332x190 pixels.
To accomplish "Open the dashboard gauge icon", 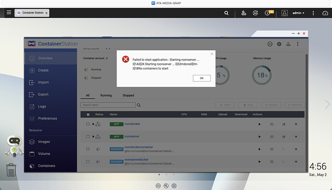I will pyautogui.click(x=325, y=13).
